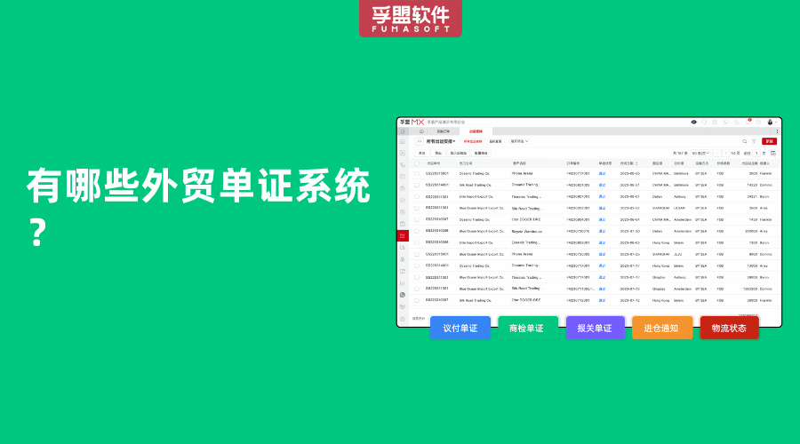Image resolution: width=800 pixels, height=444 pixels.
Task: Click the notification bell with red badge
Action: point(749,122)
